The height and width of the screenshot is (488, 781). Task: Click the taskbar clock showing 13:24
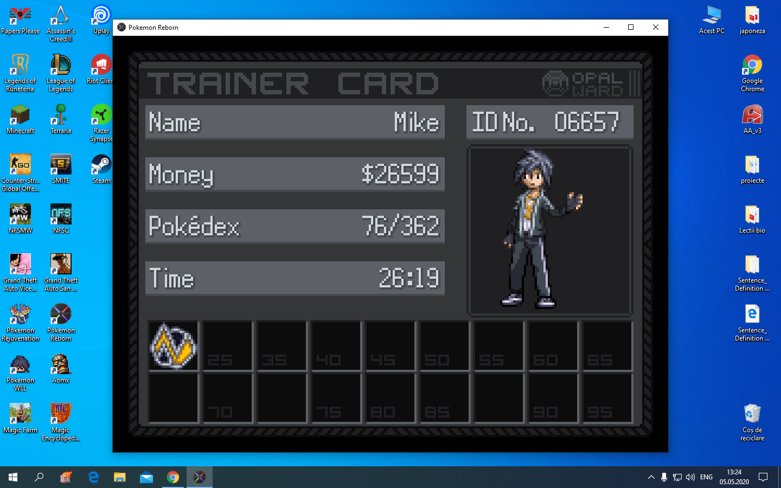click(734, 477)
